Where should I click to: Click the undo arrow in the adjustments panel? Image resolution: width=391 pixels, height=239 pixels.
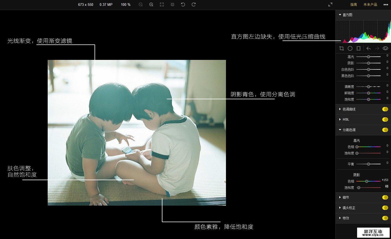coord(368,48)
